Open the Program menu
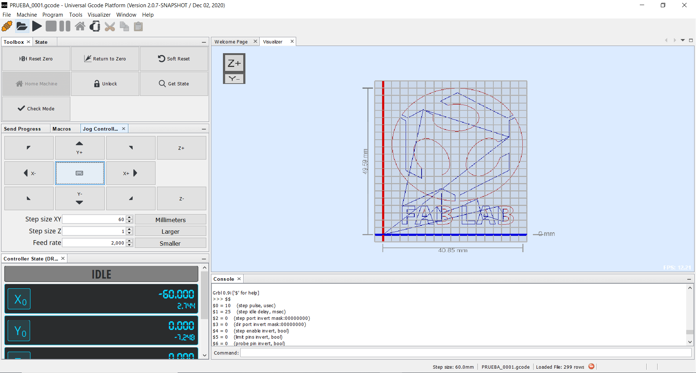This screenshot has width=696, height=373. (x=53, y=15)
